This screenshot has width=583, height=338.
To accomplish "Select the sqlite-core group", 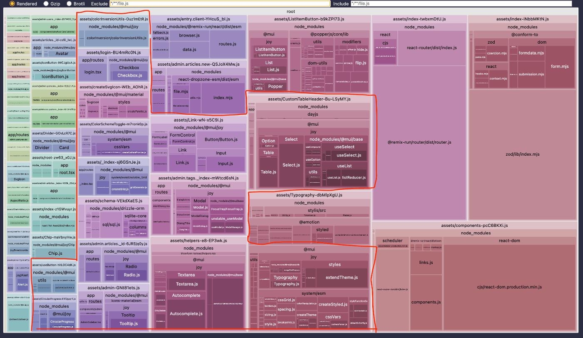I will (136, 216).
